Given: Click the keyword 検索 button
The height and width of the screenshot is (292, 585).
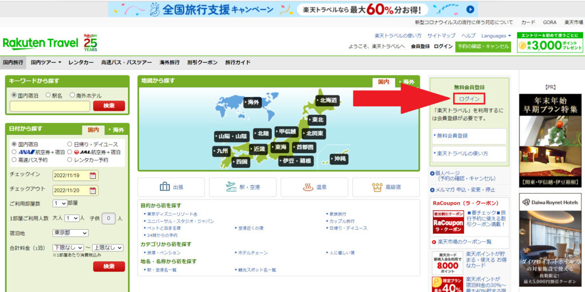Looking at the screenshot, I should [109, 106].
